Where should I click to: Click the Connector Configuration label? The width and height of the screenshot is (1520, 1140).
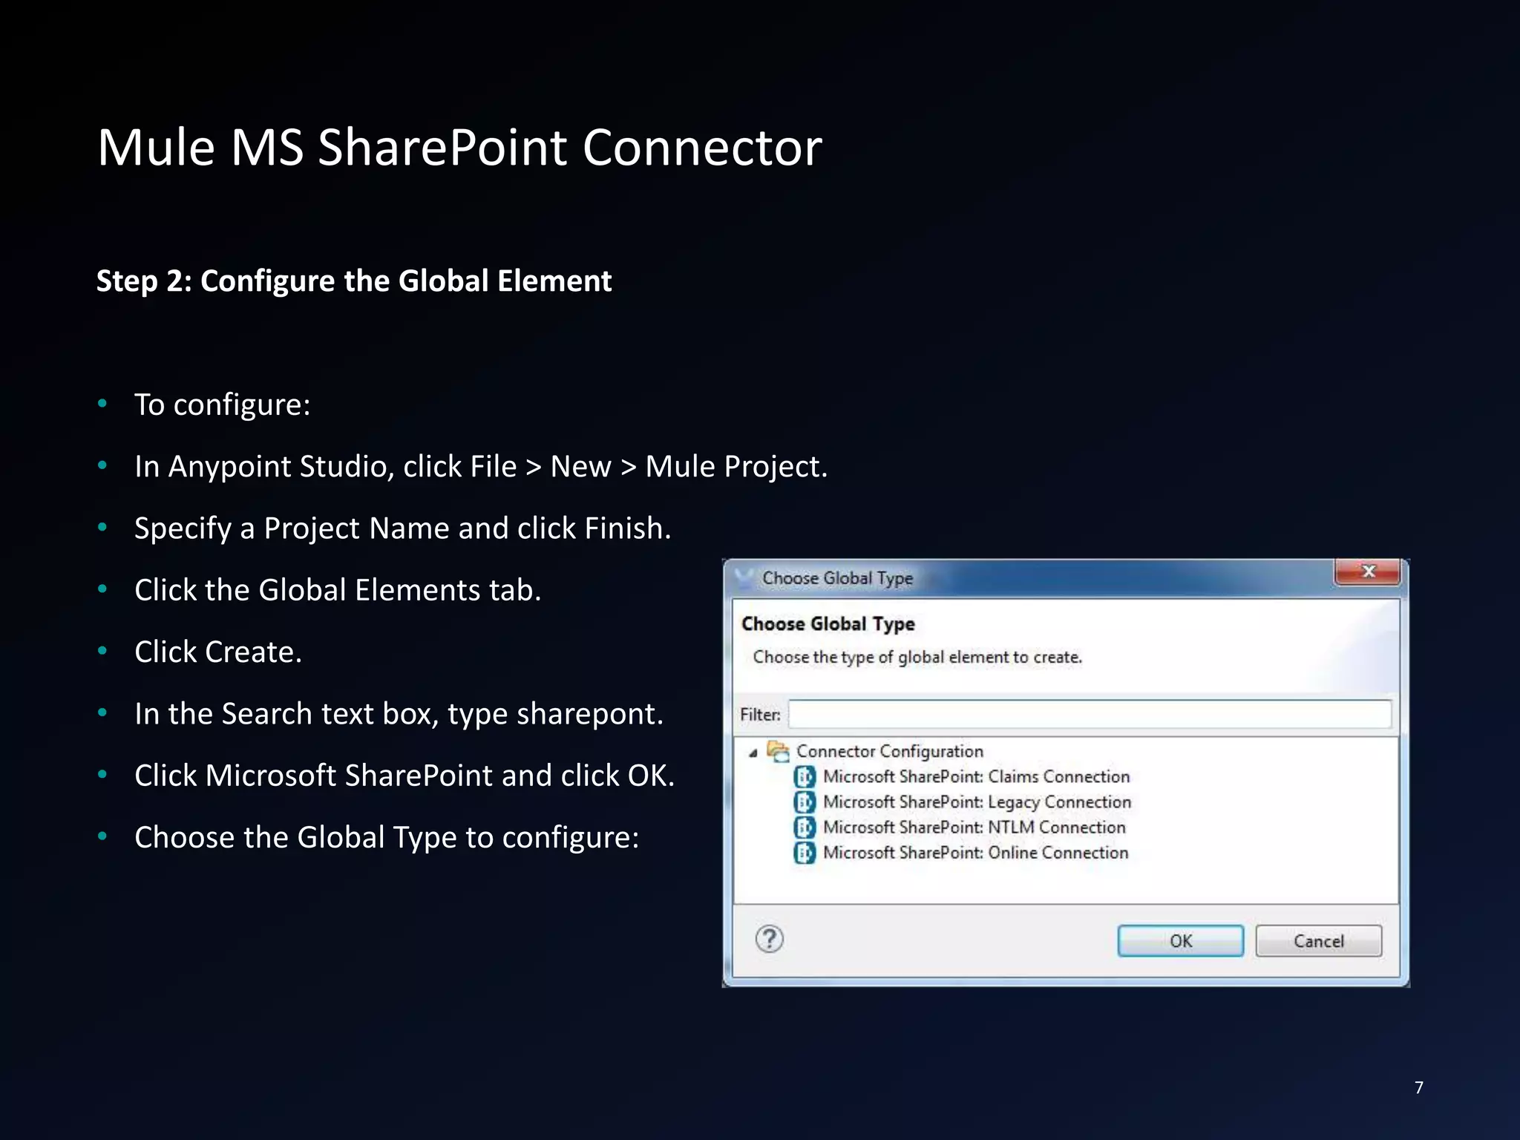point(889,751)
